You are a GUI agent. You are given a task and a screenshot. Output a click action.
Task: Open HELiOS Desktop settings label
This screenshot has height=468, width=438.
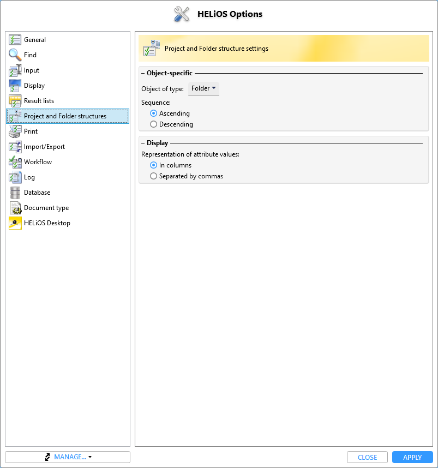47,223
